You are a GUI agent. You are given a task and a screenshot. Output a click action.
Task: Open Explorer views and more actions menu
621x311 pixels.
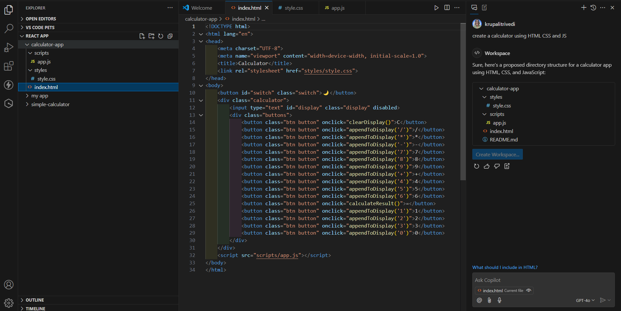point(170,8)
